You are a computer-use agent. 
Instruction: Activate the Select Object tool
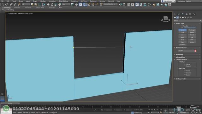pos(32,4)
